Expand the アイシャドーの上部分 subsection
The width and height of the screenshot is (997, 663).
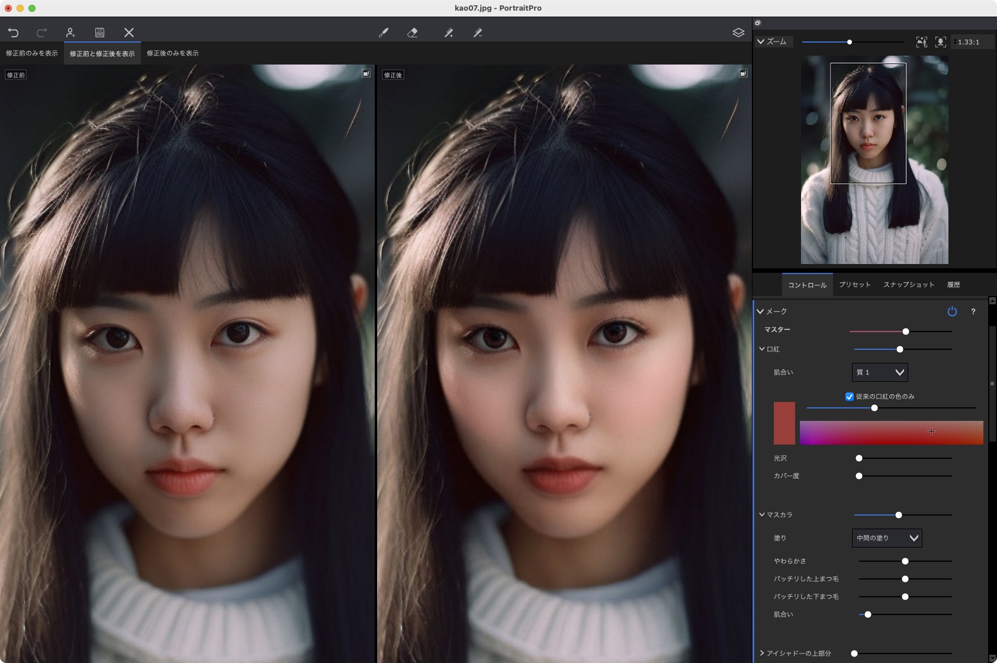coord(762,654)
